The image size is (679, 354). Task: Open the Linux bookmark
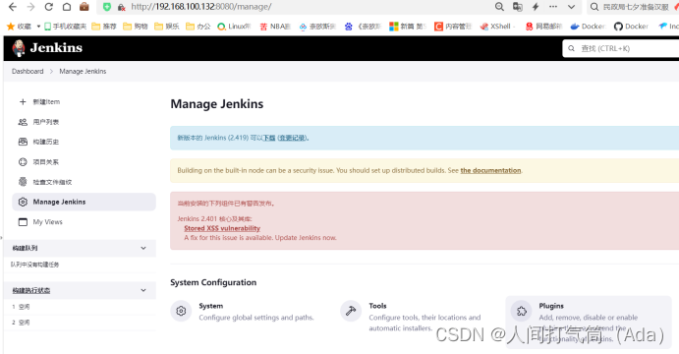click(234, 27)
